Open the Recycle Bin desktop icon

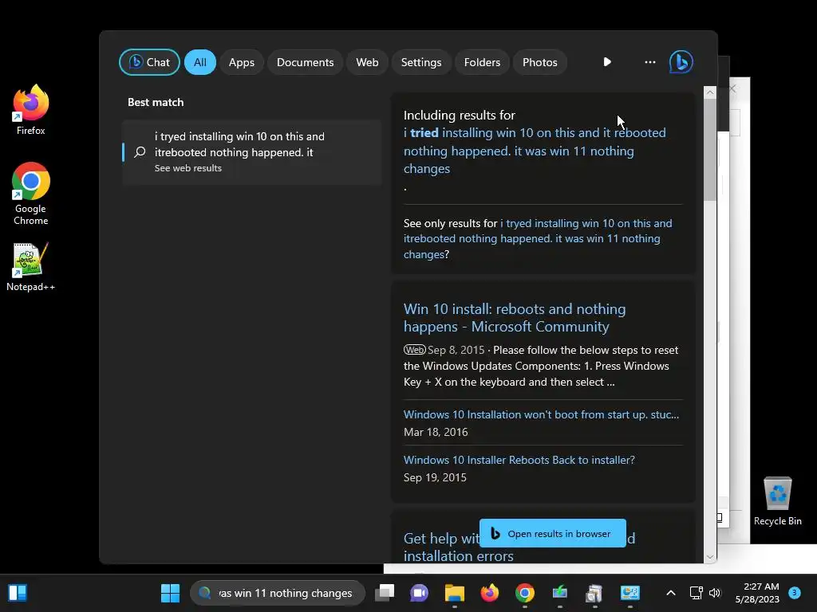[x=777, y=501]
